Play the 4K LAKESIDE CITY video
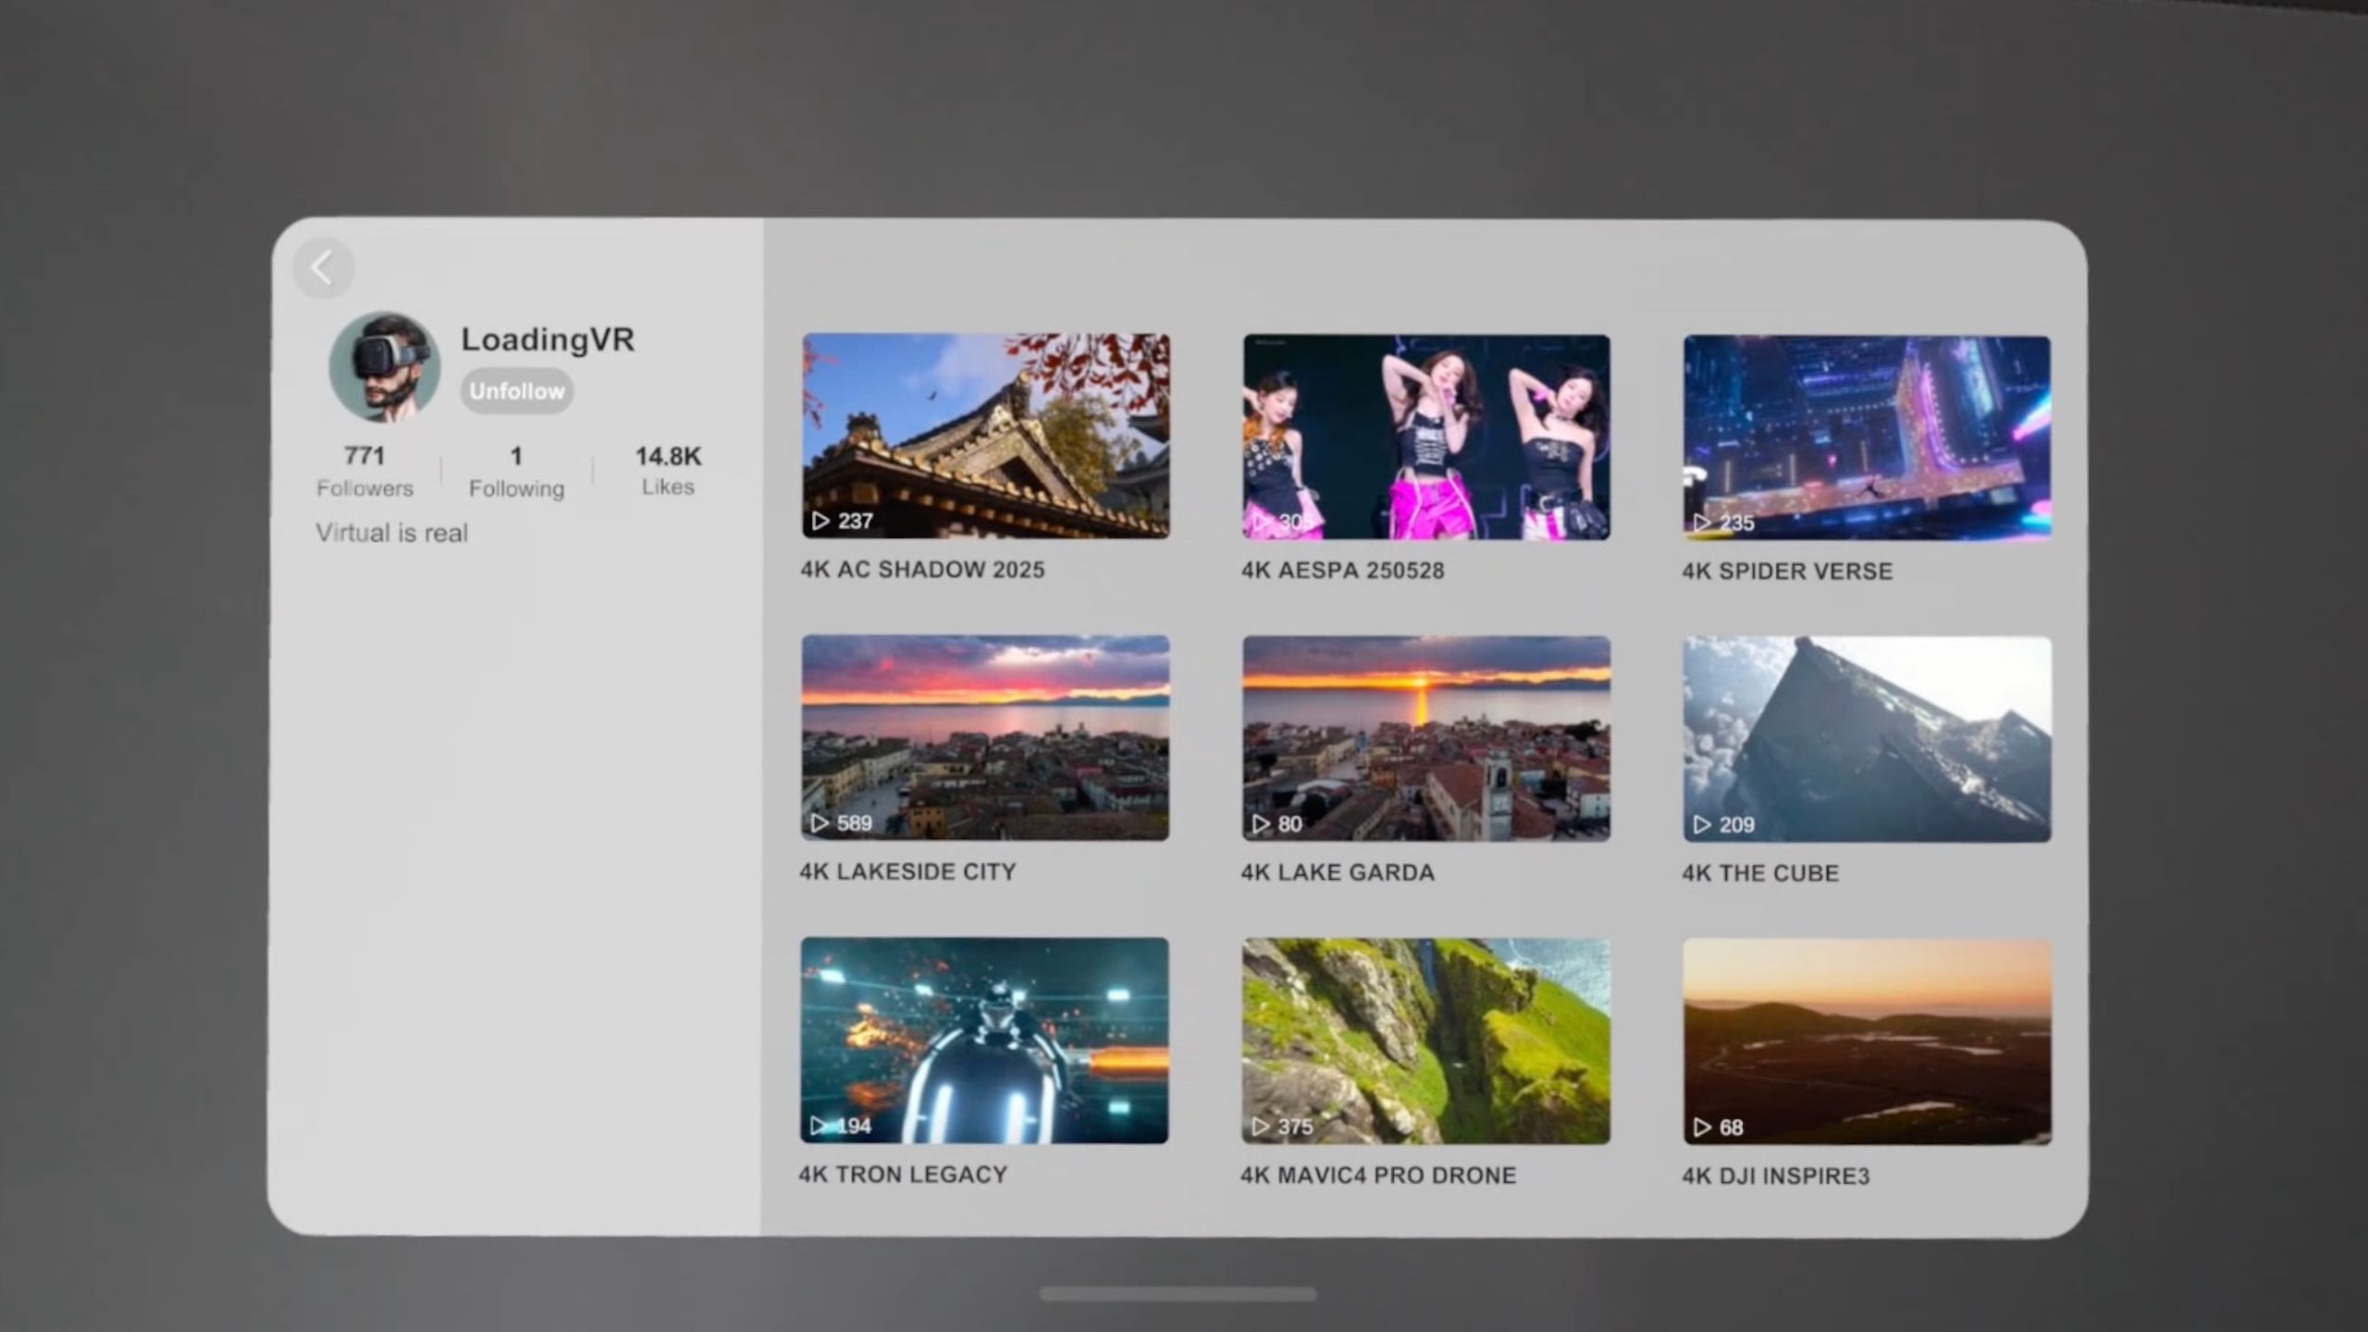The height and width of the screenshot is (1332, 2368). click(985, 737)
